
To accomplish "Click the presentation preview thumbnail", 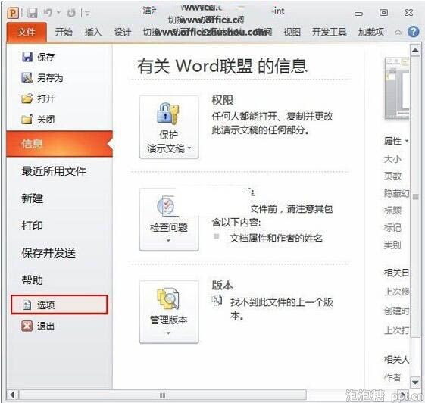I will [397, 89].
